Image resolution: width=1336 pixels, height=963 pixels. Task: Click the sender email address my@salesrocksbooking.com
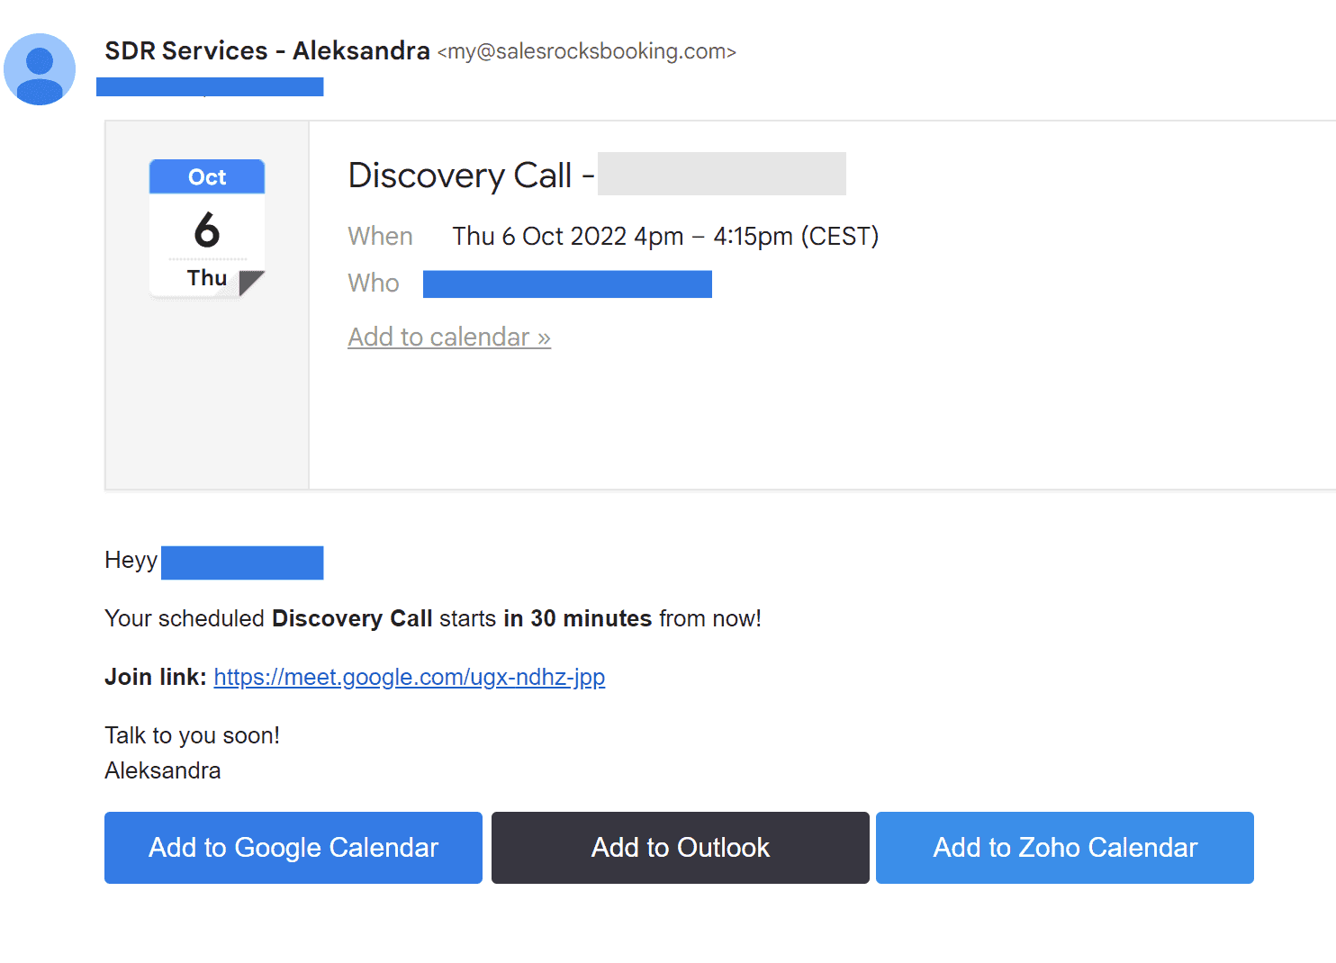pyautogui.click(x=587, y=52)
